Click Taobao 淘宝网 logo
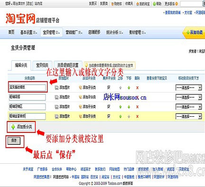Viewport: 205px width, 187px height. (20, 19)
